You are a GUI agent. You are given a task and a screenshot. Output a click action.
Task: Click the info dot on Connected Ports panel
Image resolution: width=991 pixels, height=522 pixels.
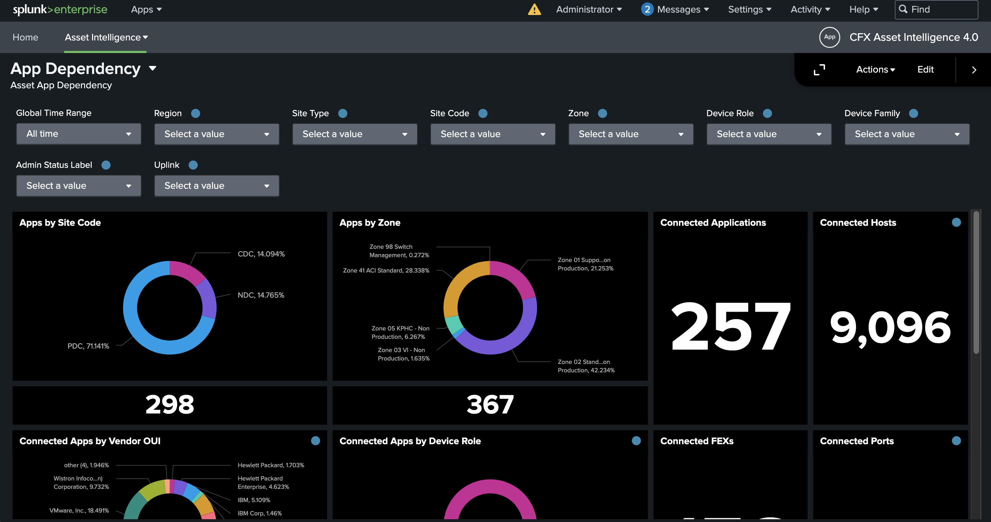coord(956,440)
